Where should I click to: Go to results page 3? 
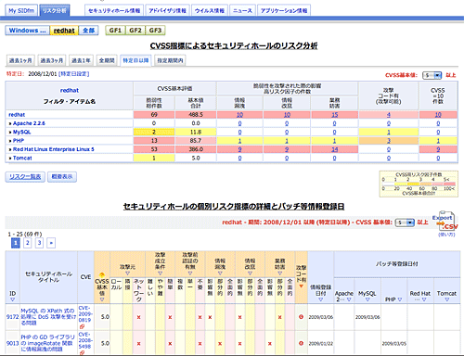pos(39,243)
